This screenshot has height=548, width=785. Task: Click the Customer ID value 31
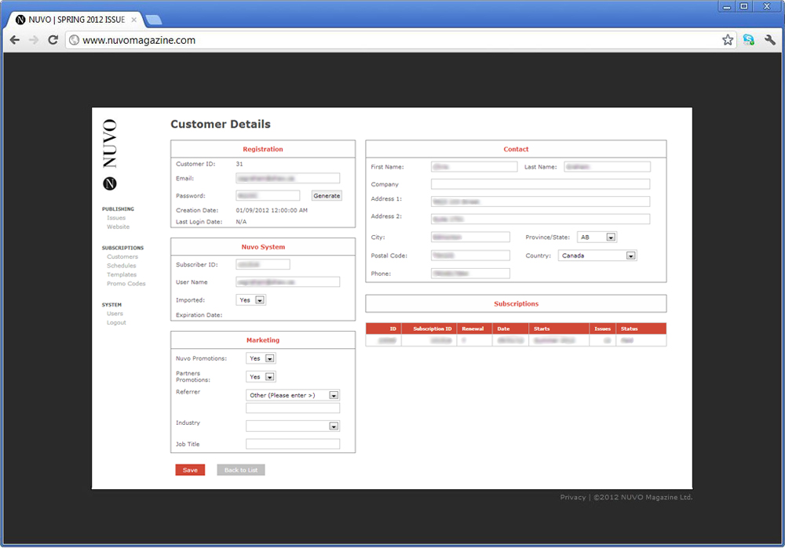pos(239,164)
